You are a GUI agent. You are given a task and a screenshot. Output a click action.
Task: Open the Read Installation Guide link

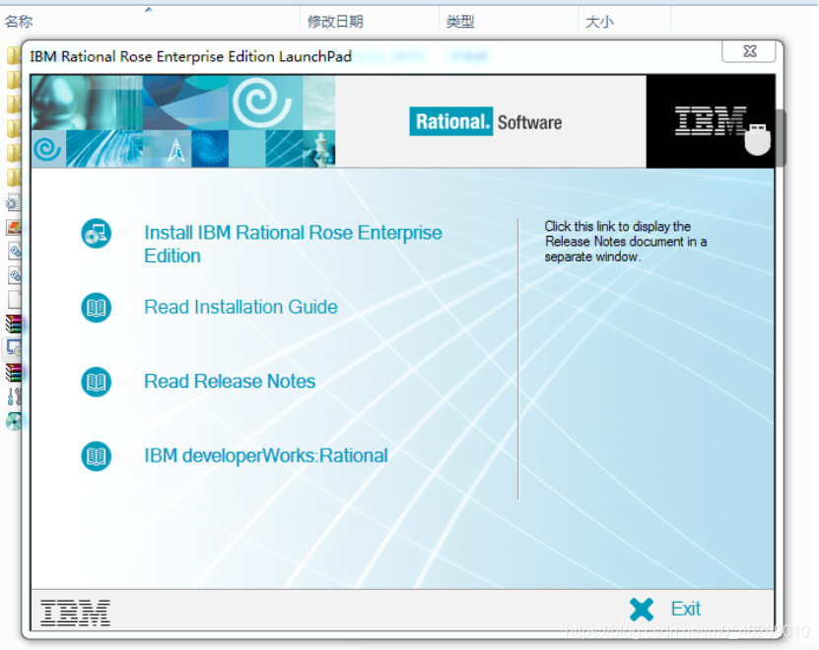[240, 307]
